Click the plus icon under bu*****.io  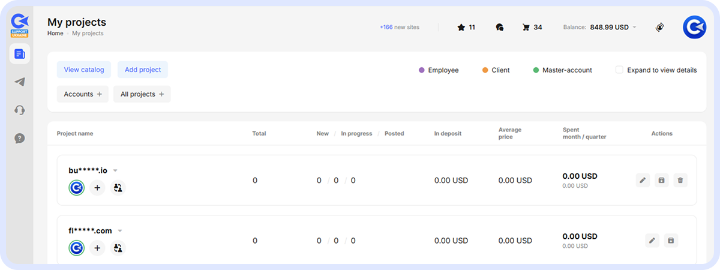97,188
